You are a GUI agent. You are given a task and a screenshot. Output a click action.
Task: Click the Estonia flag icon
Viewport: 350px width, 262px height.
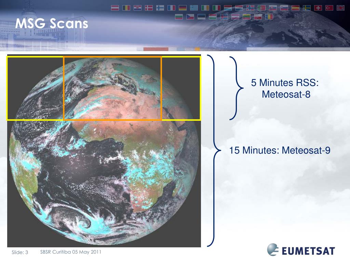(x=201, y=17)
